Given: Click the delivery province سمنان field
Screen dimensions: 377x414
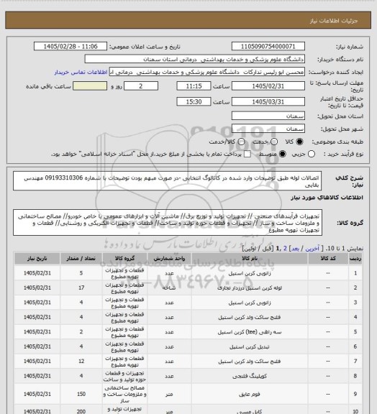Looking at the screenshot, I should (268, 116).
